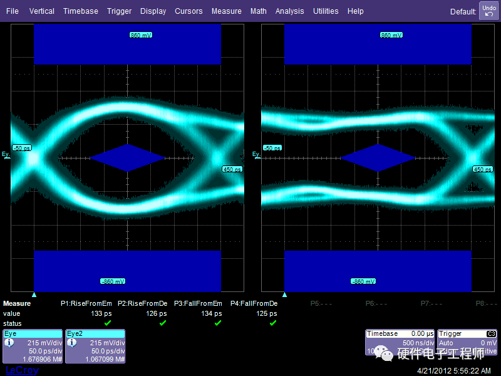
Task: Click the C3 trigger channel badge
Action: (x=491, y=334)
